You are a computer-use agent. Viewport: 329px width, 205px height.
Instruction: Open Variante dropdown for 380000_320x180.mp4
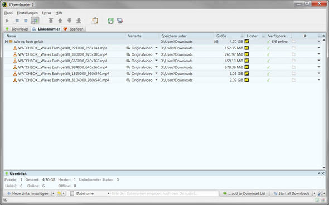coord(156,54)
